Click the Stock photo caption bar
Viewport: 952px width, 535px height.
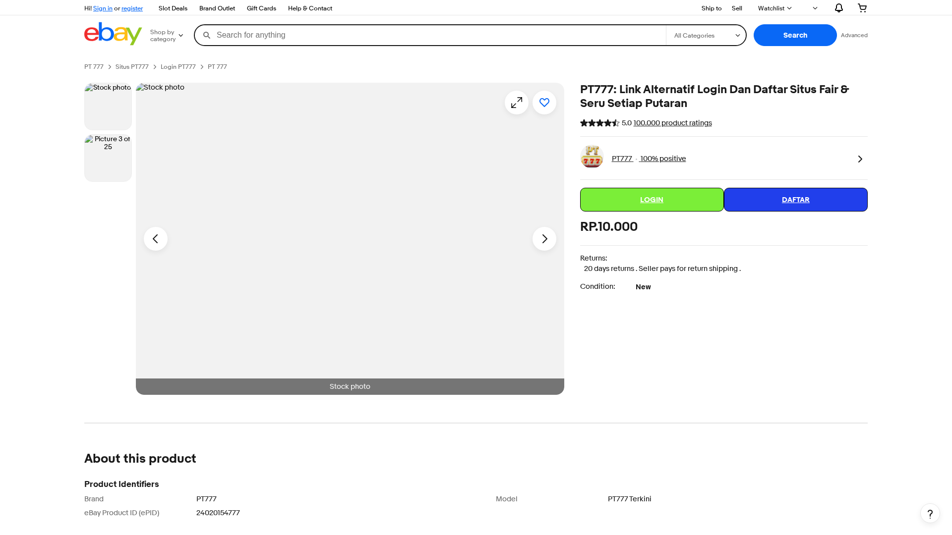click(350, 386)
